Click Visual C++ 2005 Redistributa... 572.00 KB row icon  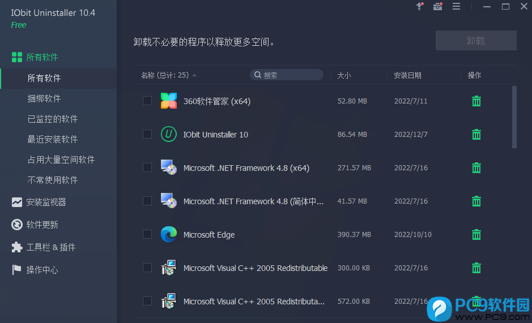point(169,301)
